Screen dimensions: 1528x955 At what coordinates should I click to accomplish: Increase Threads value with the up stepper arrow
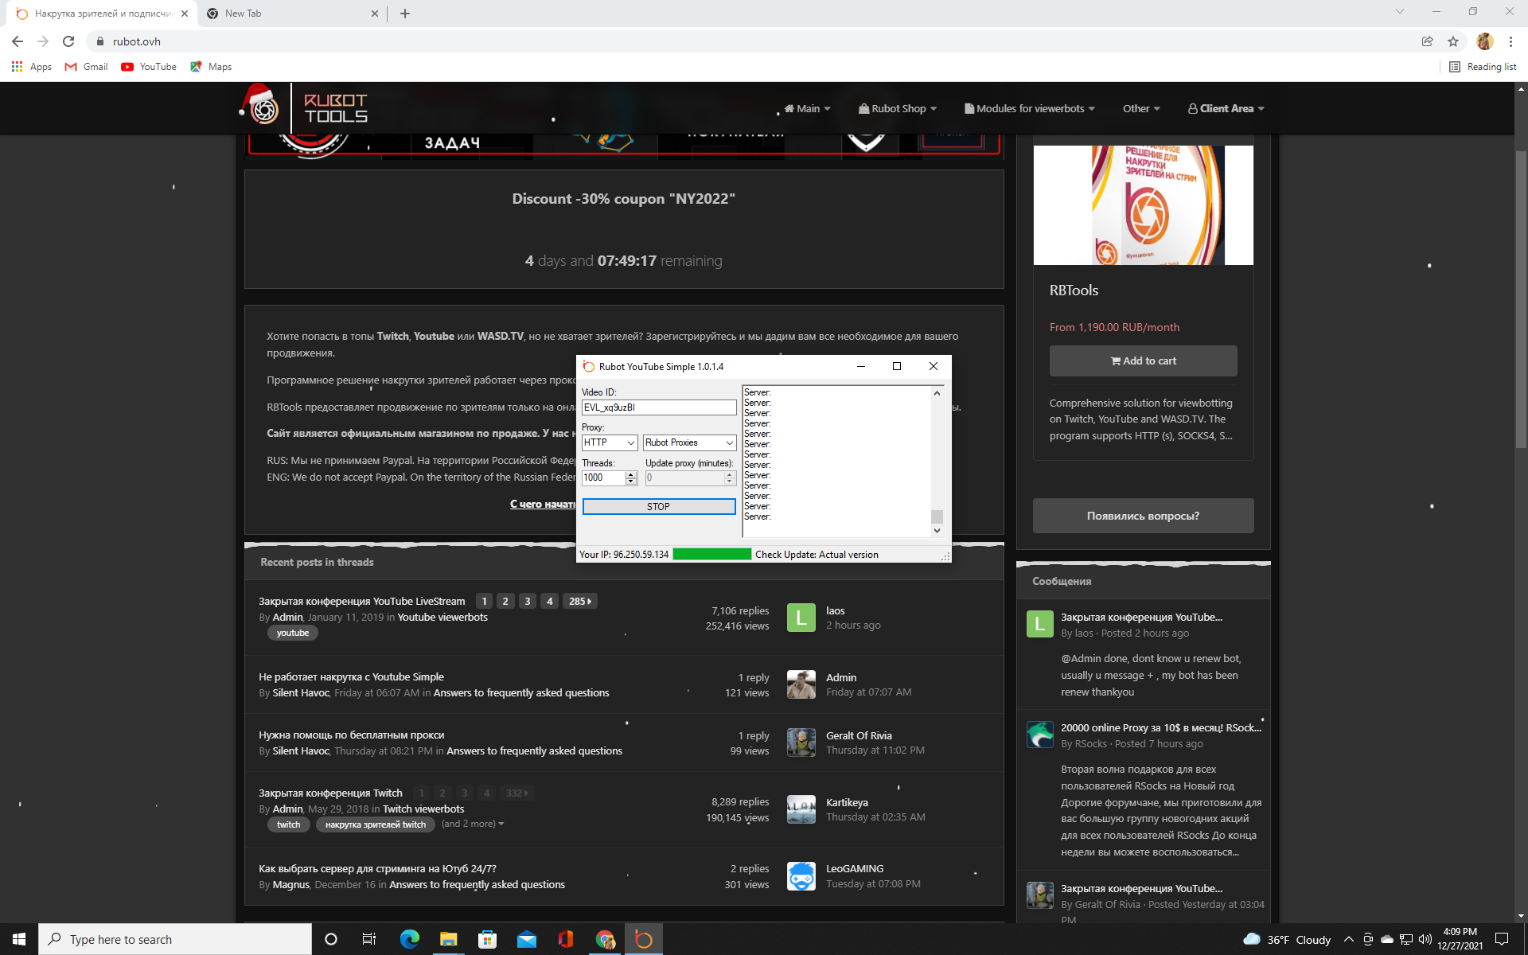point(631,474)
